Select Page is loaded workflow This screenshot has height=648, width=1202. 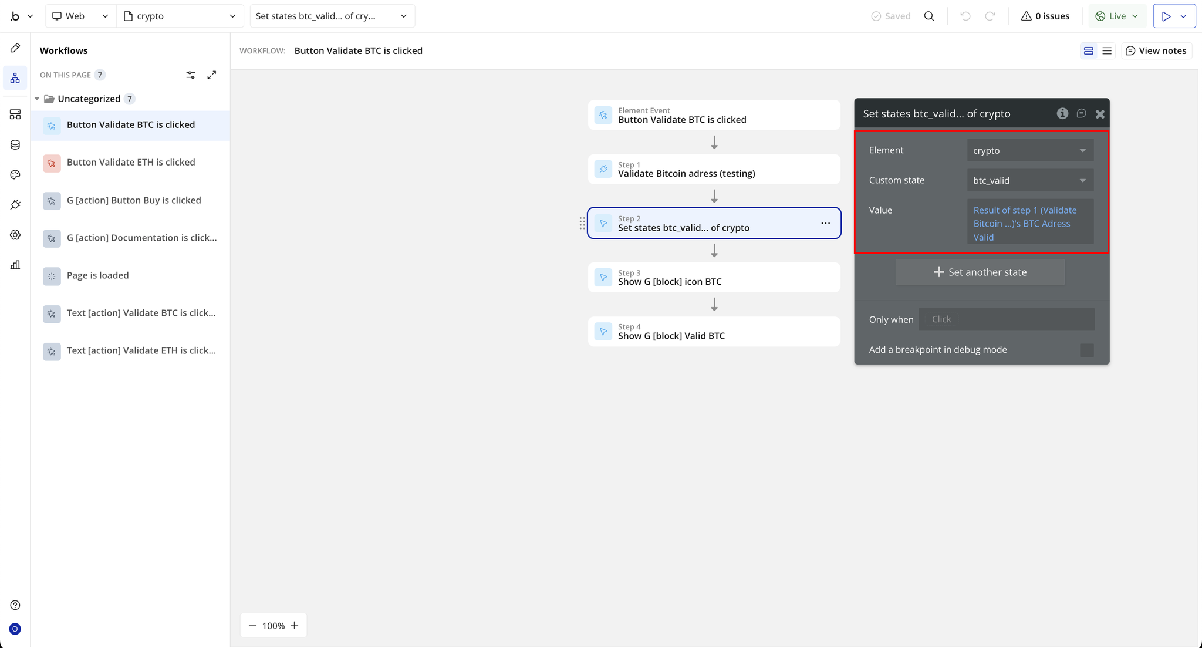click(97, 275)
